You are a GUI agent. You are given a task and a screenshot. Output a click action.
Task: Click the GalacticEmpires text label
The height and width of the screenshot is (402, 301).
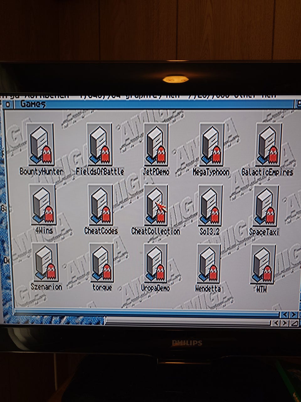267,172
